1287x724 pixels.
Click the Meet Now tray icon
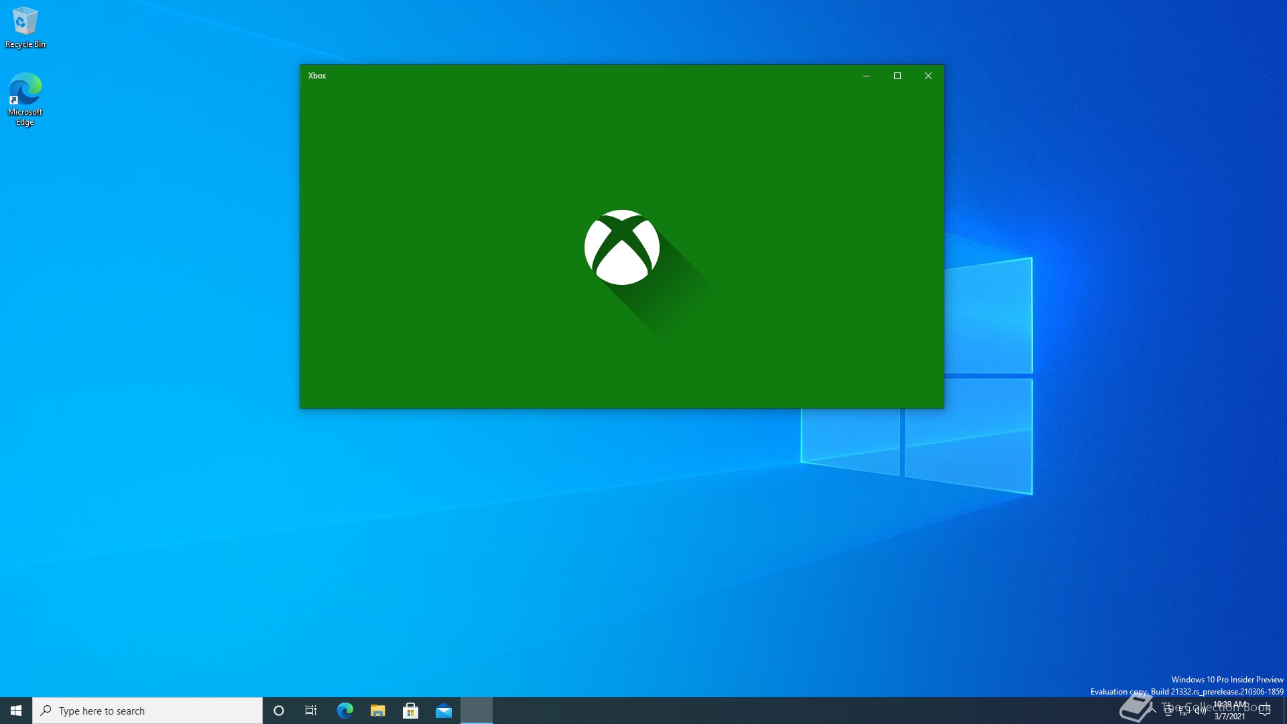1168,711
